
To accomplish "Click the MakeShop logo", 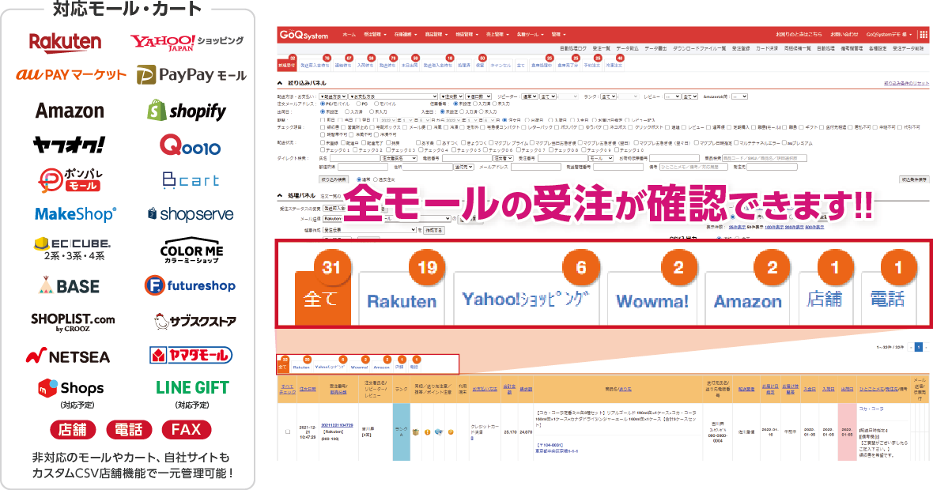I will [x=76, y=214].
